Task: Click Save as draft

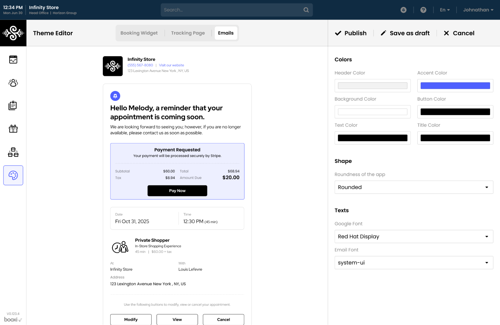Action: pos(405,33)
